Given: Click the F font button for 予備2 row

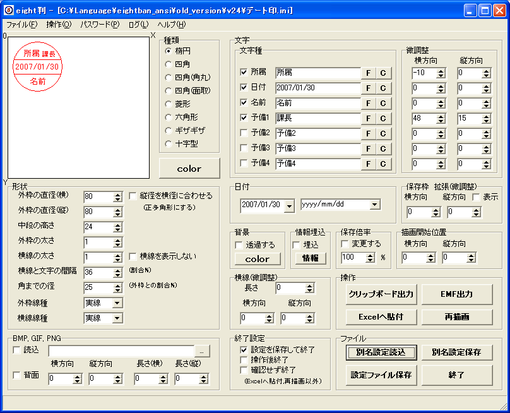Looking at the screenshot, I should [368, 134].
